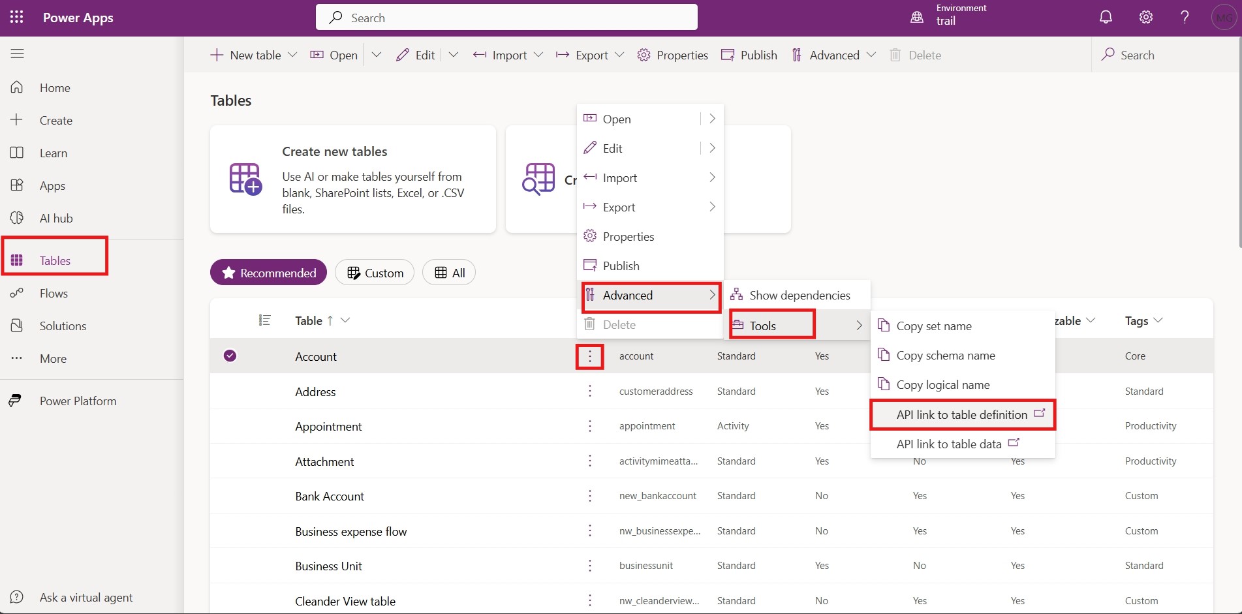Expand the New table dropdown arrow

click(x=292, y=55)
